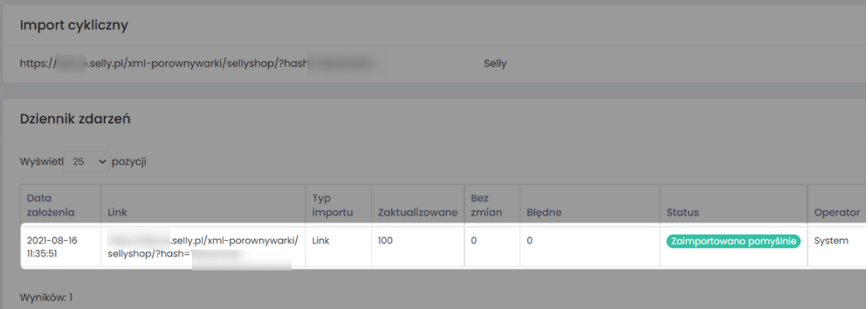Image resolution: width=868 pixels, height=309 pixels.
Task: Click the Zaktualizowane column header
Action: [417, 212]
